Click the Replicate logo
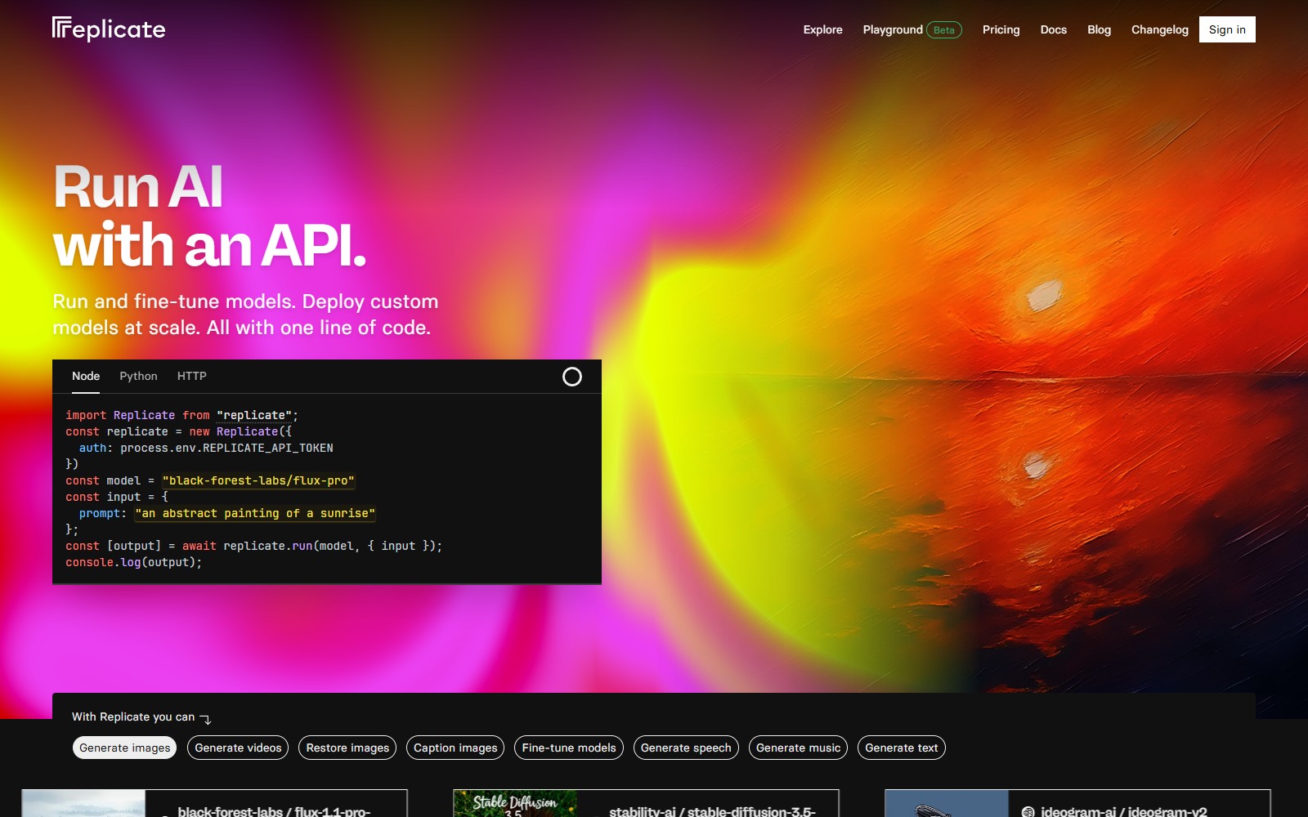 click(109, 29)
